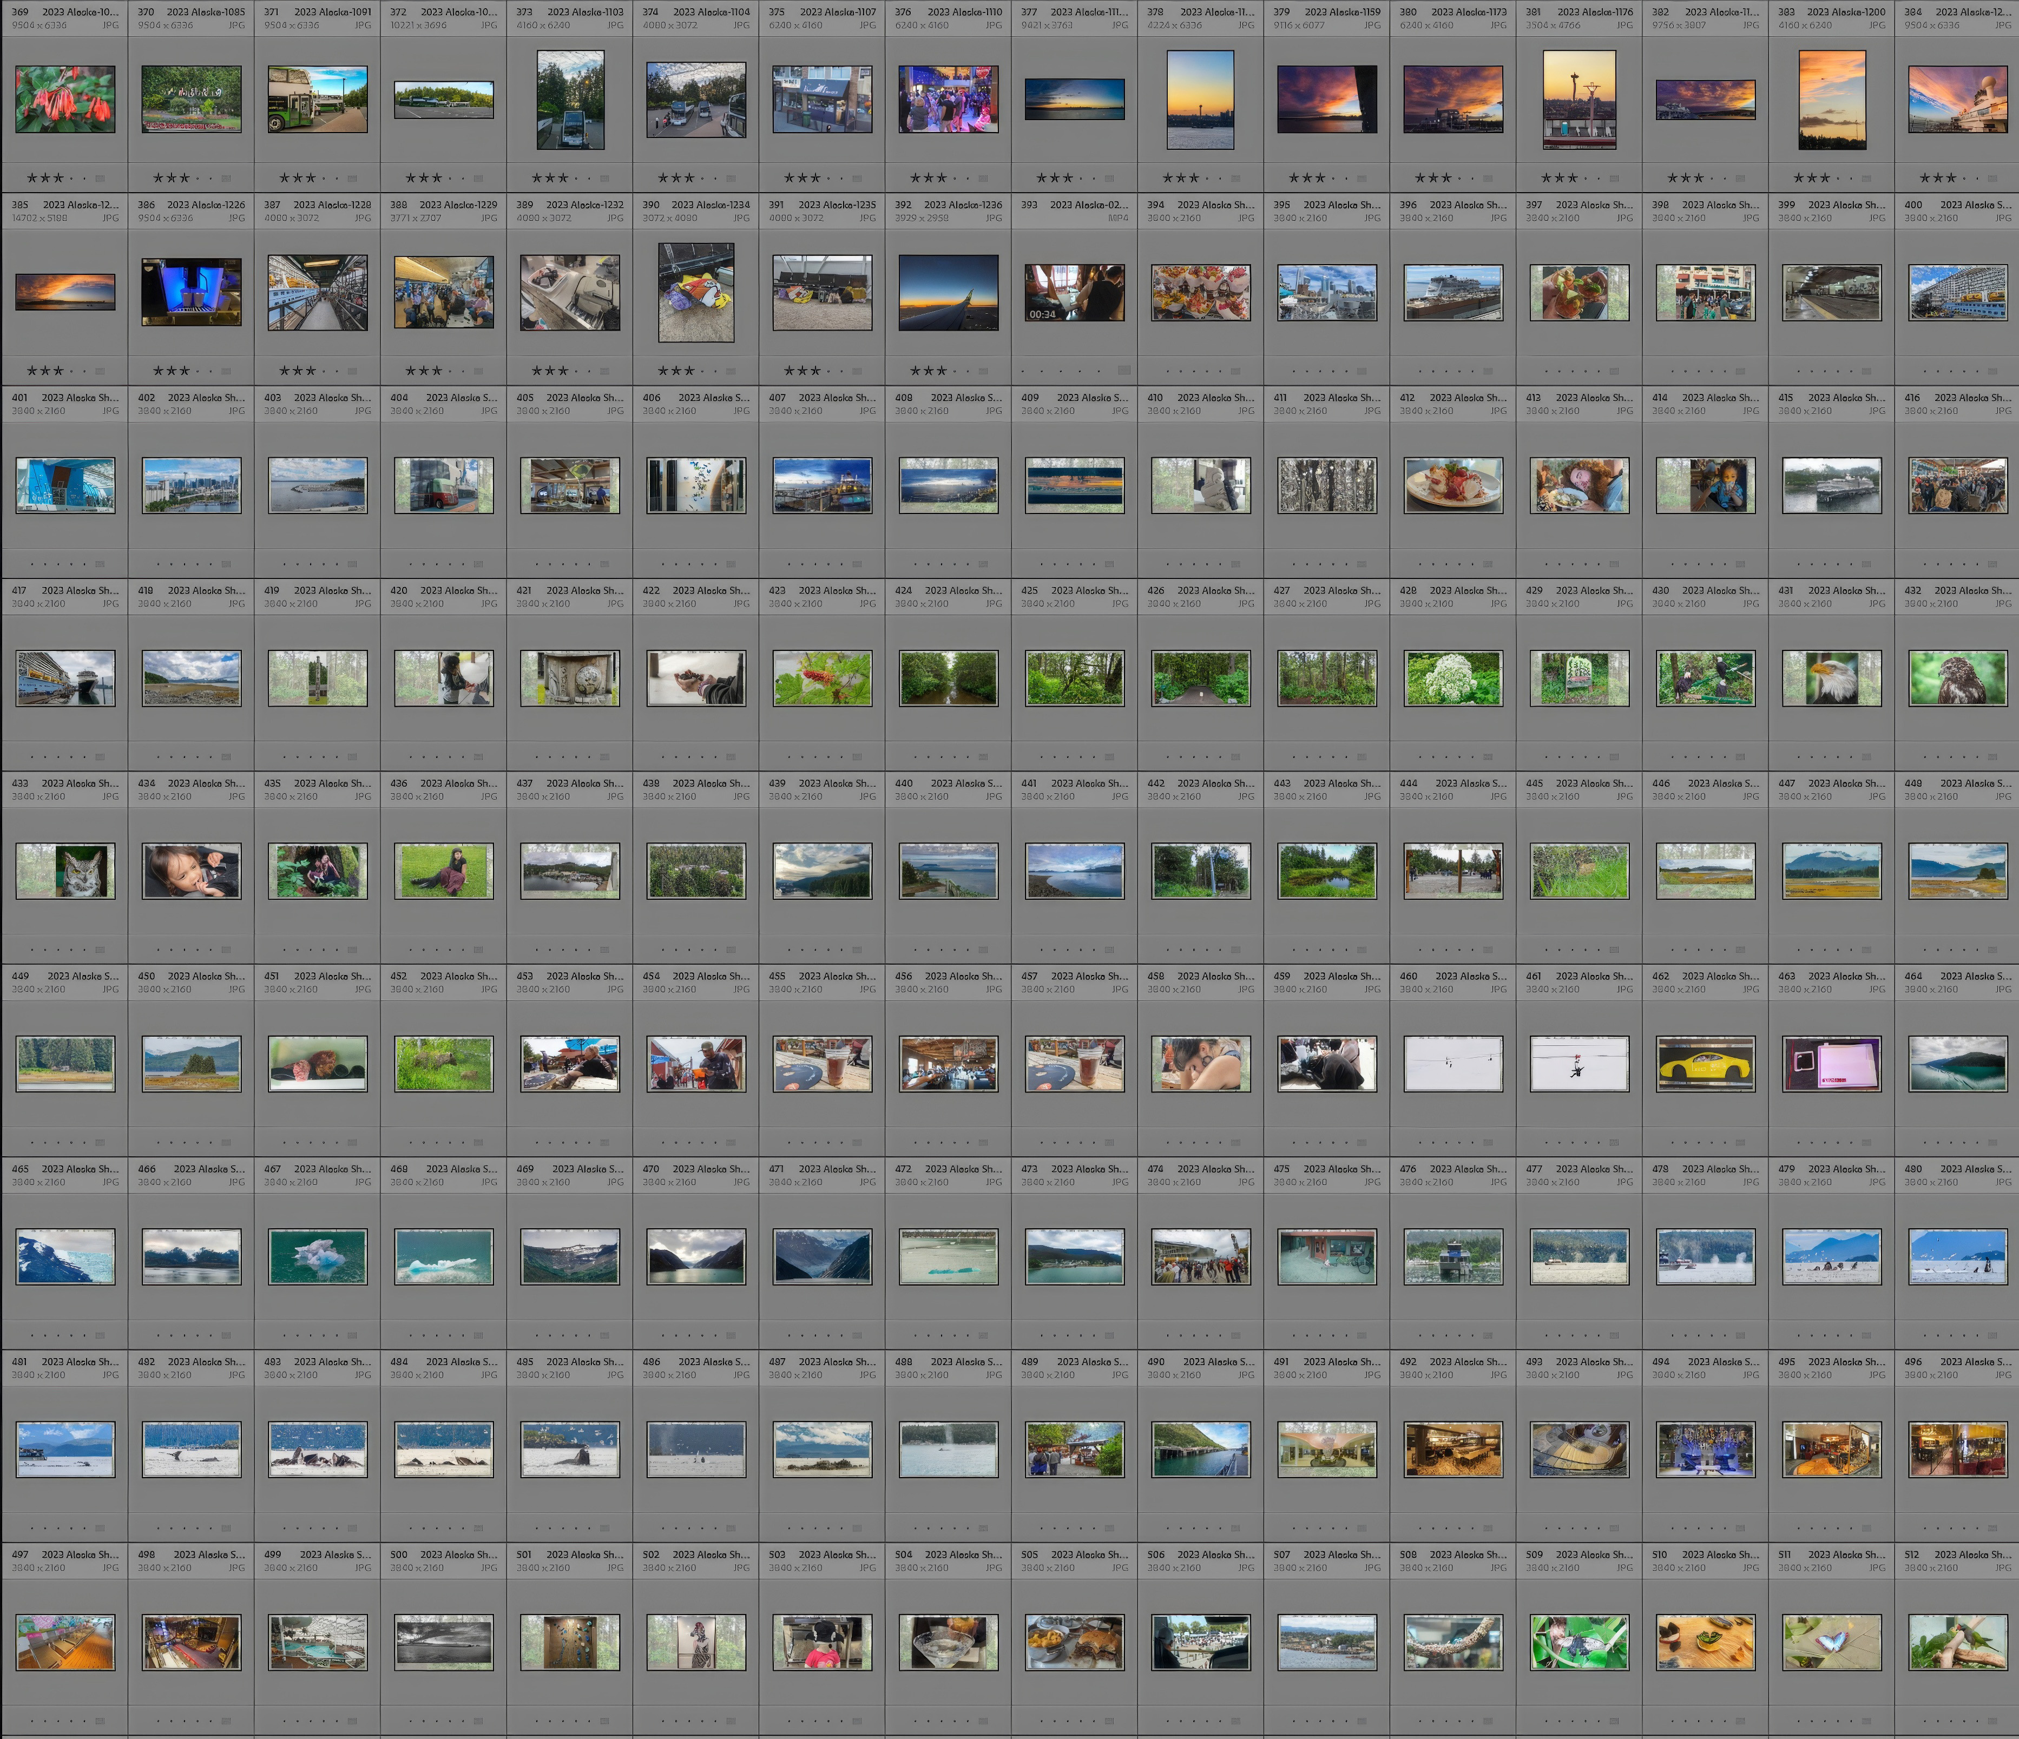Click the color label box on photo 369
The height and width of the screenshot is (1739, 2019).
click(100, 179)
